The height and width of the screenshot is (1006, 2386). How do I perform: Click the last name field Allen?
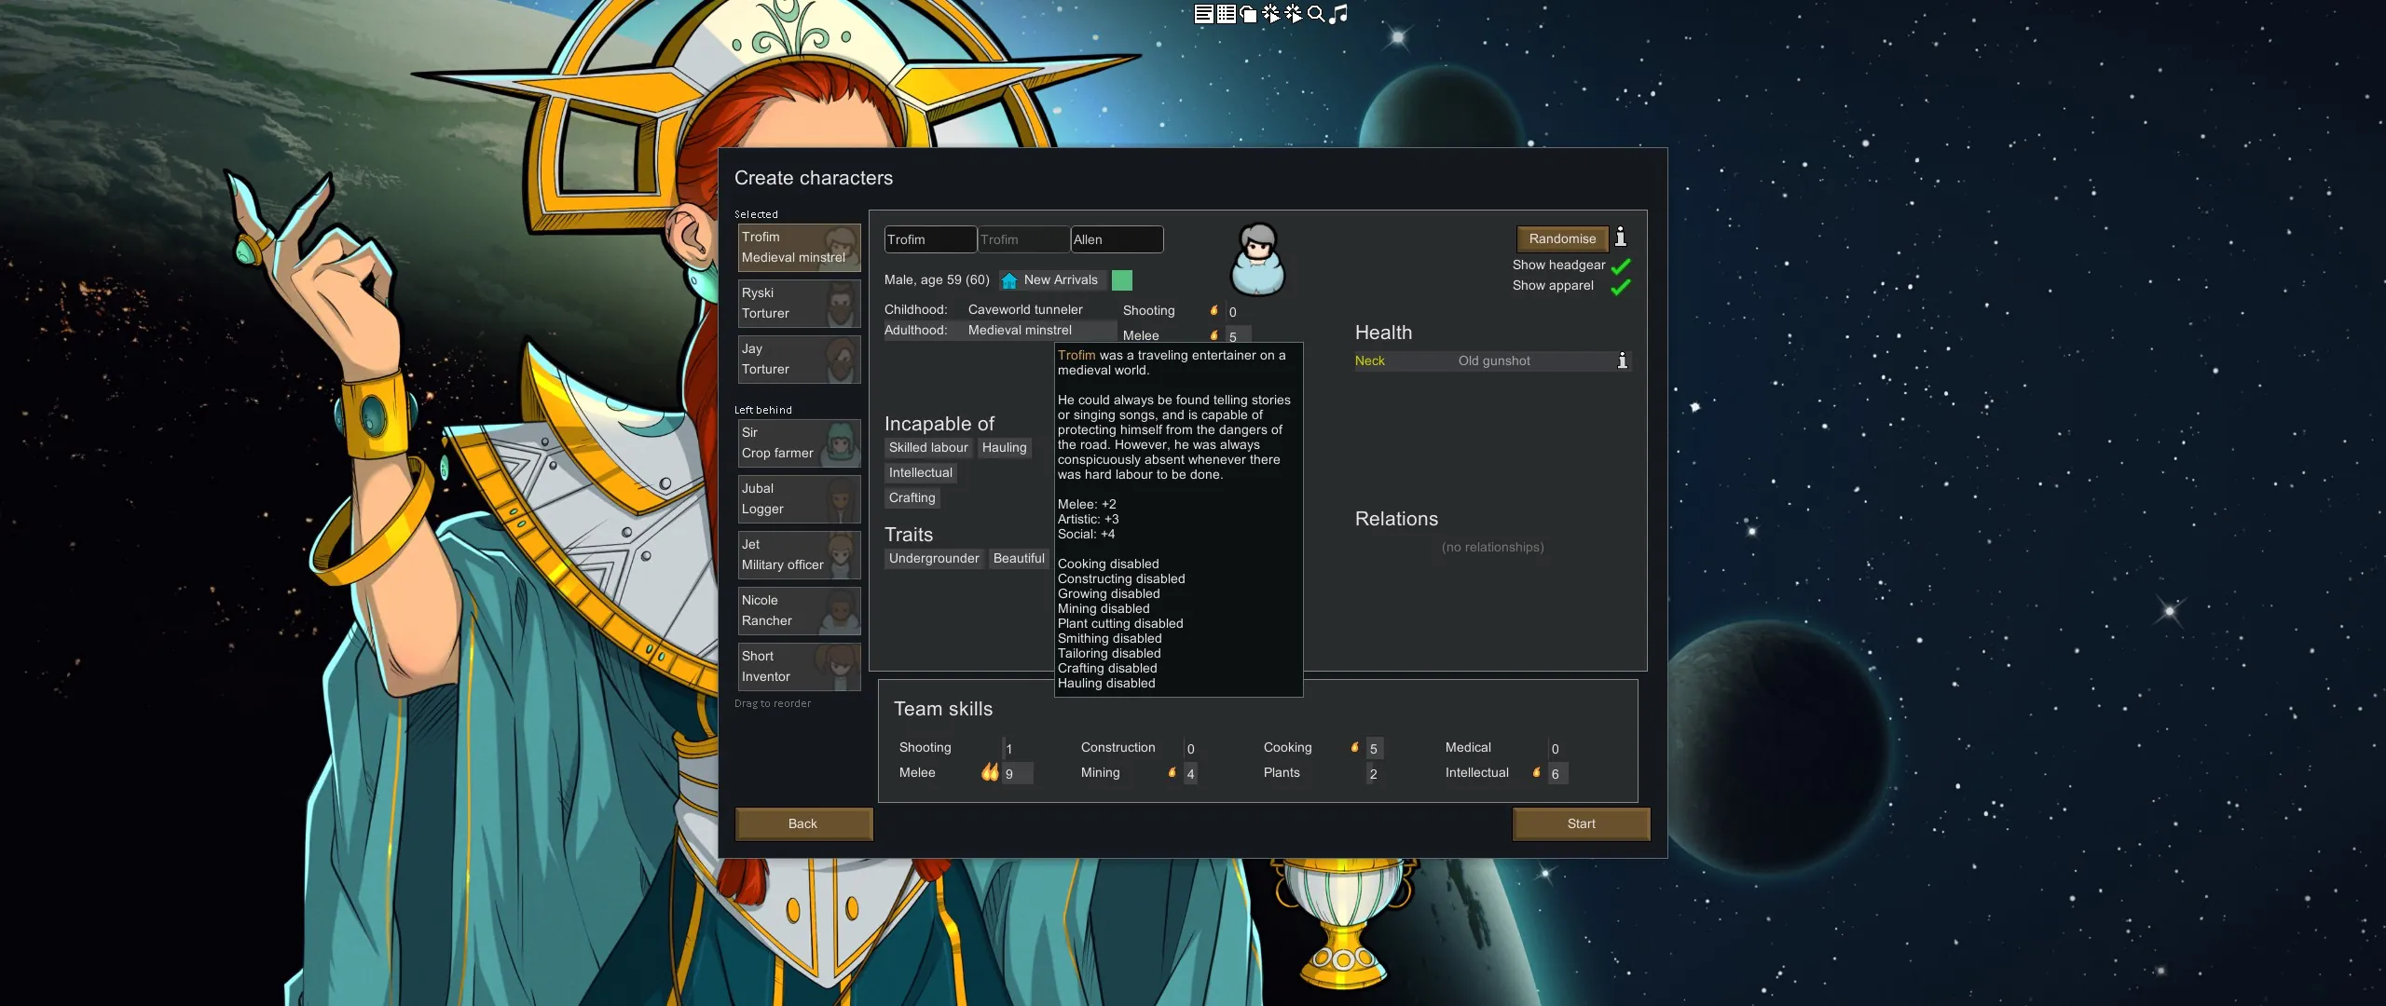click(x=1116, y=239)
